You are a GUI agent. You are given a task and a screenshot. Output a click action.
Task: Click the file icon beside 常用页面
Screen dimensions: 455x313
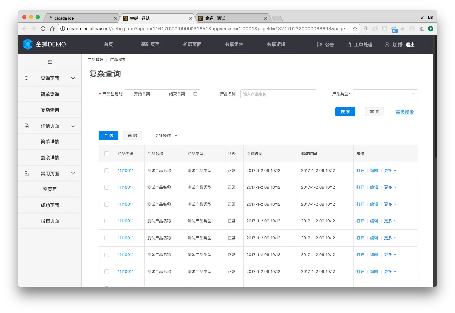(27, 174)
